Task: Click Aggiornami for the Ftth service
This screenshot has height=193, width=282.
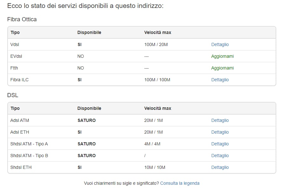Action: tap(222, 68)
